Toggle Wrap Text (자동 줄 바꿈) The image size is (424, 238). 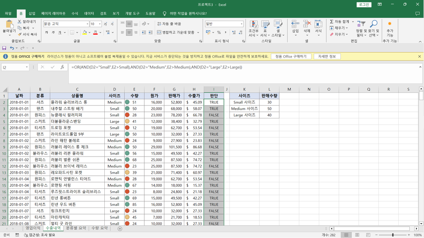tap(169, 24)
